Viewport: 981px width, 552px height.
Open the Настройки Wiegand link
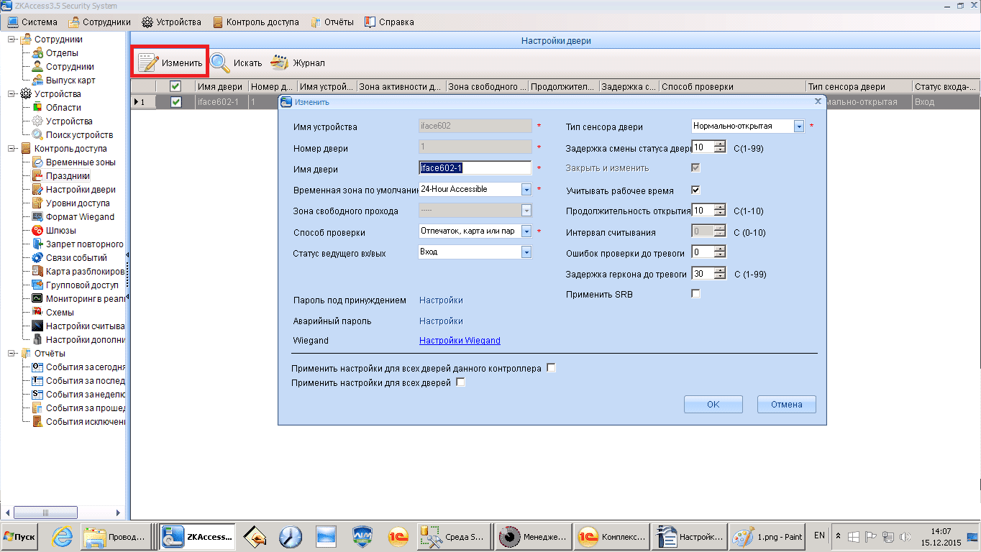(x=460, y=341)
